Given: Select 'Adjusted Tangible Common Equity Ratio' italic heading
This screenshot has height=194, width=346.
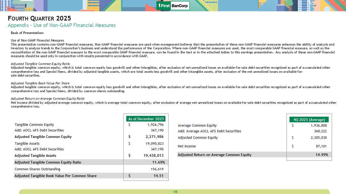Looking at the screenshot, I should coord(40,64).
